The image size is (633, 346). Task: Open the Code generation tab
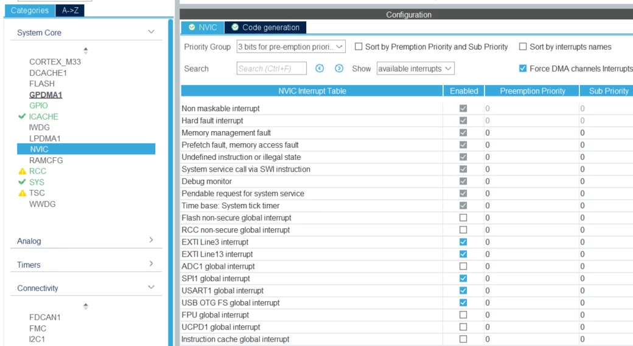point(265,27)
